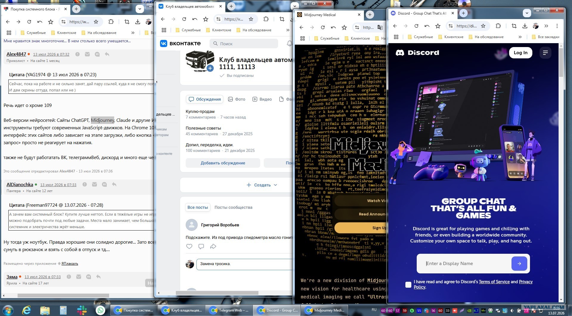Viewport: 572px width, 316px height.
Task: Open tab search chevron in forum window
Action: [140, 9]
